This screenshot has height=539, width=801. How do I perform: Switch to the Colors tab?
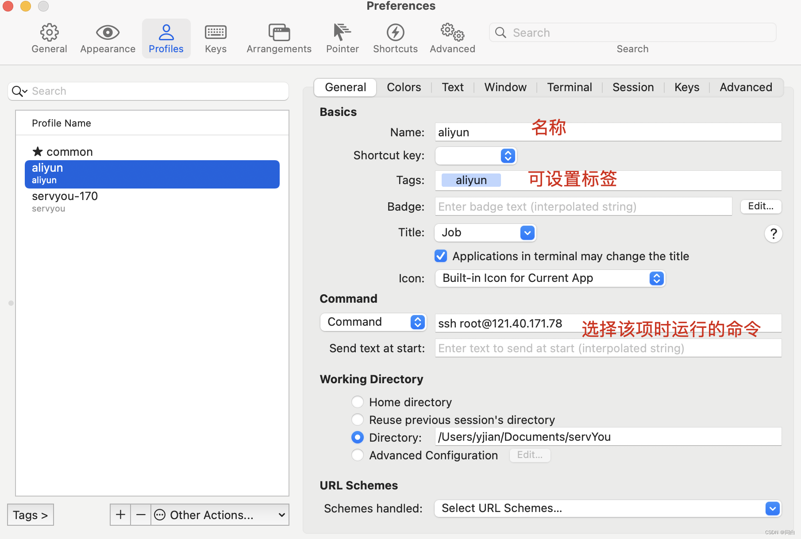pos(404,87)
